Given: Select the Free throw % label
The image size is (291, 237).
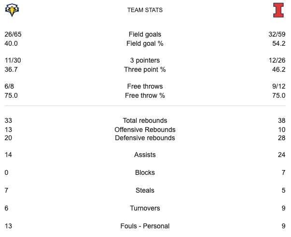Looking at the screenshot, I should 145,95.
